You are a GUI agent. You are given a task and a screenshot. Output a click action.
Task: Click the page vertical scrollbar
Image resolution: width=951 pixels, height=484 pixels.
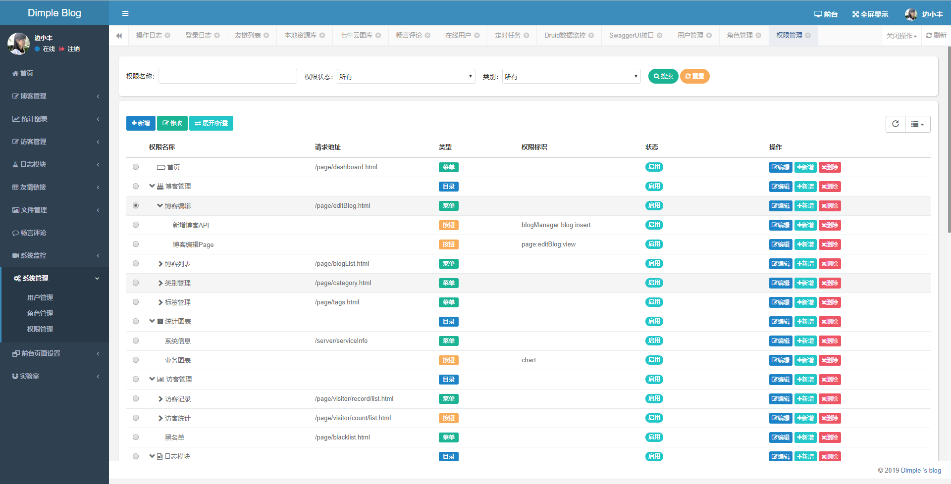pyautogui.click(x=949, y=139)
